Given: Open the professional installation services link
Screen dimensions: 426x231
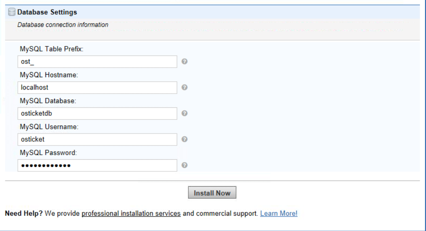Looking at the screenshot, I should coord(131,214).
